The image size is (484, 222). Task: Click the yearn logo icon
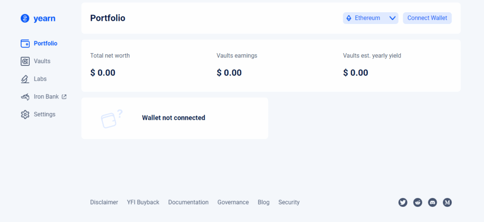click(25, 18)
